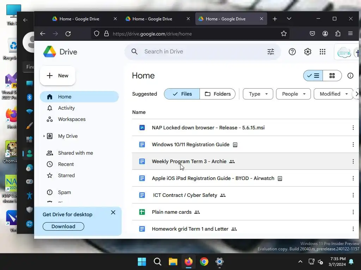This screenshot has height=270, width=361.
Task: View site tracking protection shield icon
Action: [x=97, y=34]
